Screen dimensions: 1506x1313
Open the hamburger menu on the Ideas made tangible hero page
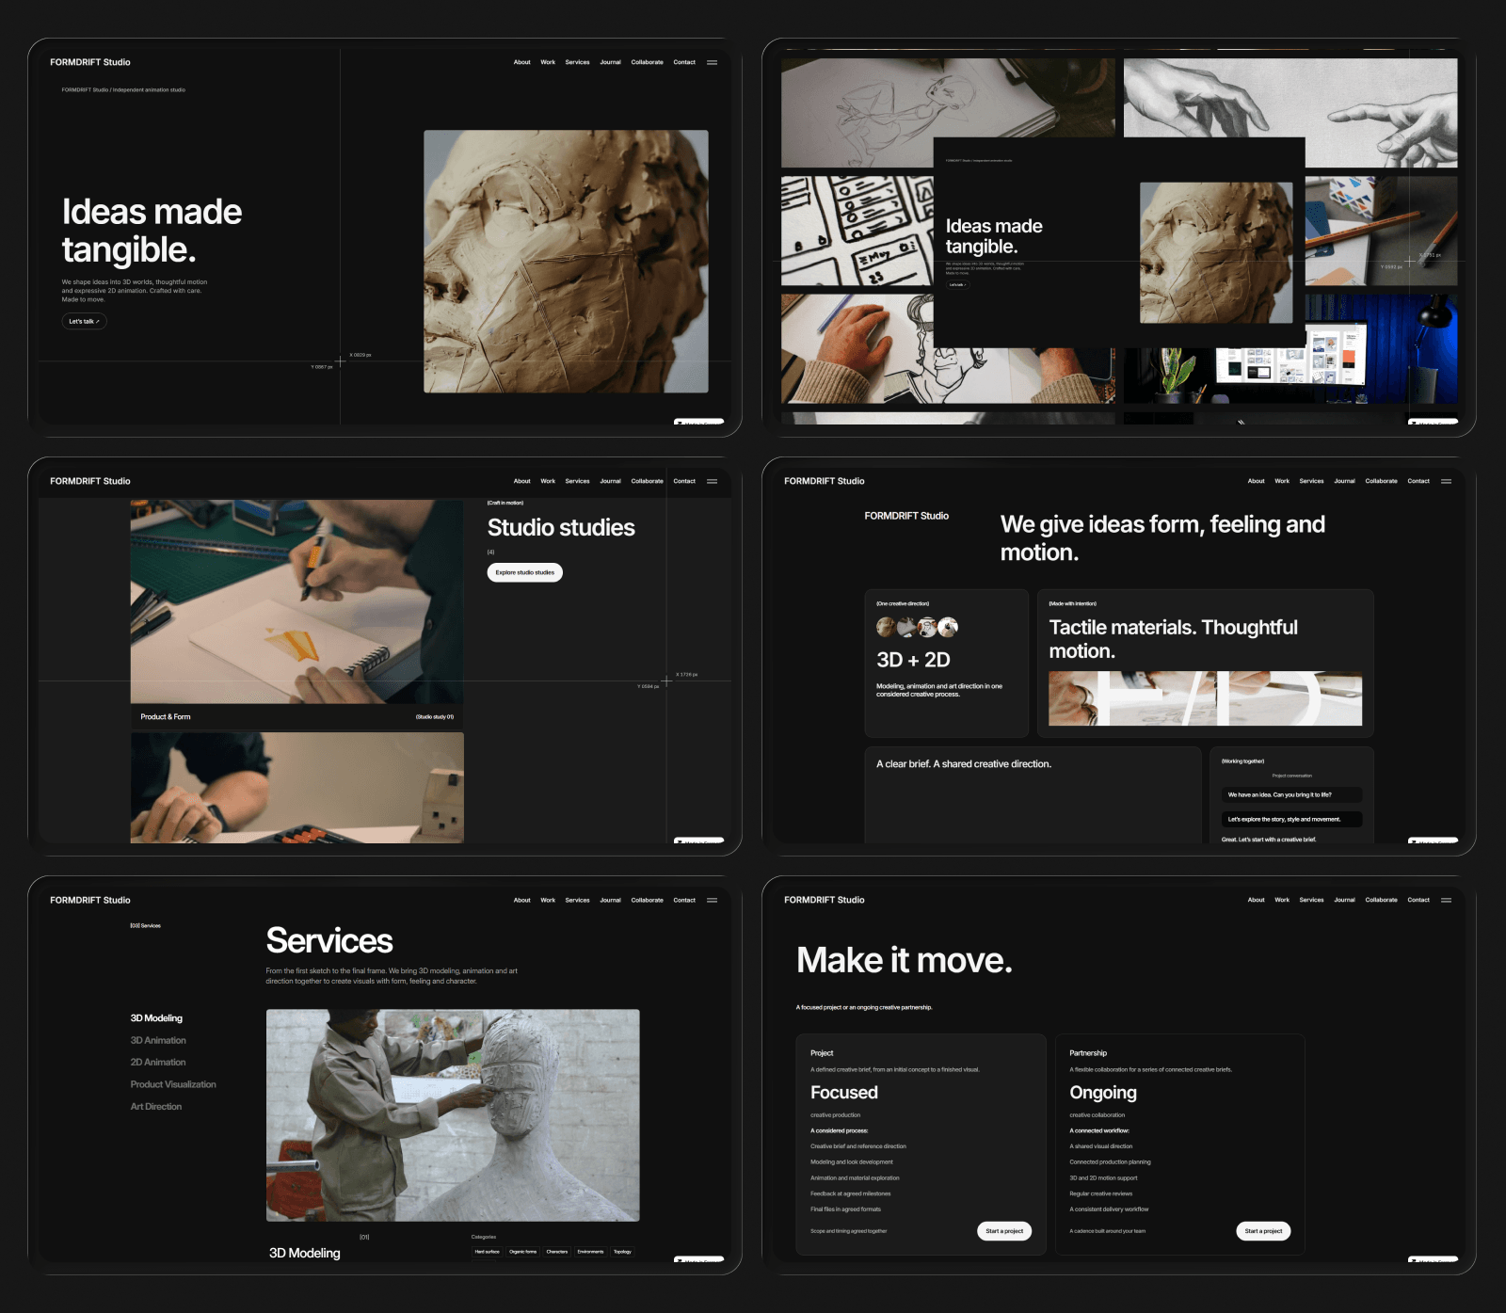712,62
